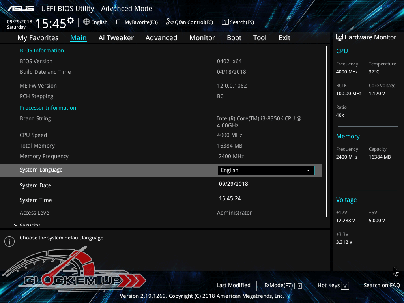404x303 pixels.
Task: Click the System Language dropdown arrow
Action: pyautogui.click(x=308, y=170)
